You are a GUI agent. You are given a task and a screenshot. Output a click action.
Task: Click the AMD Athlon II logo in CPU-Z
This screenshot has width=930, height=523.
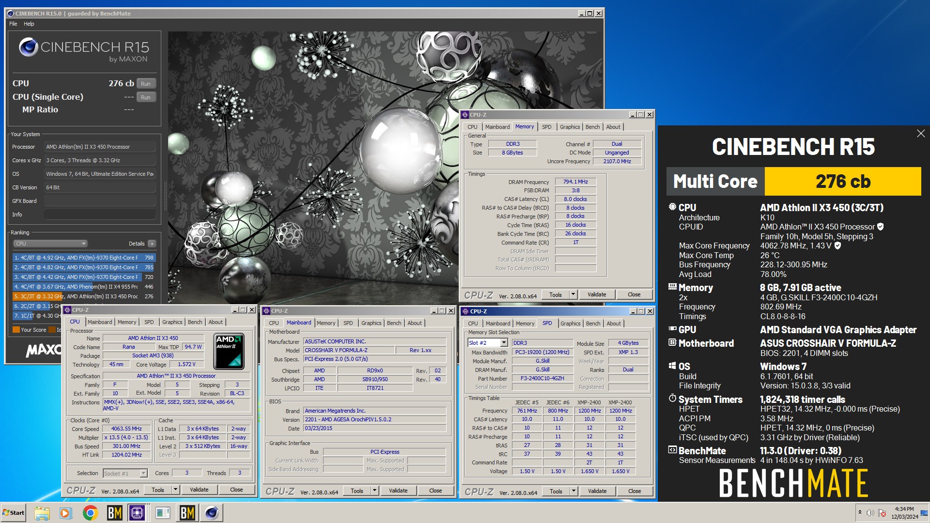229,351
